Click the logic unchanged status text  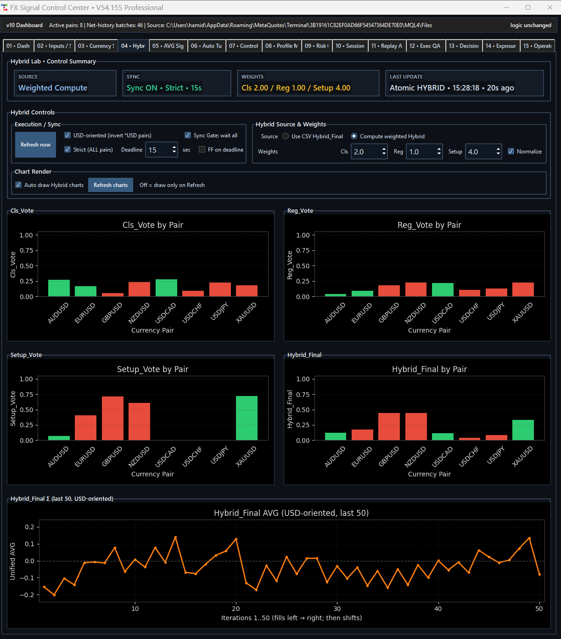[x=531, y=25]
